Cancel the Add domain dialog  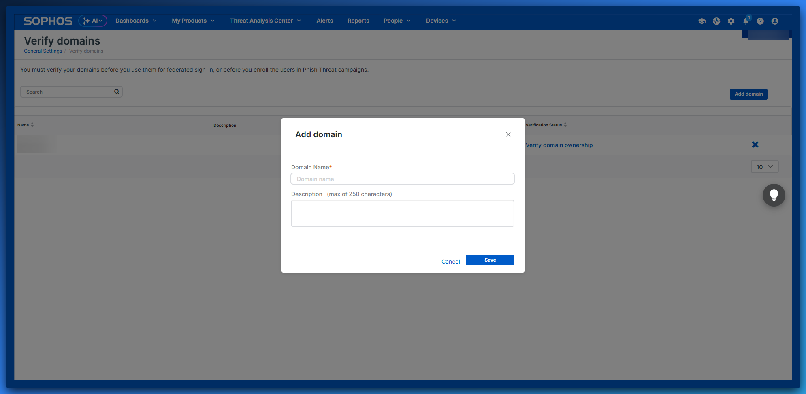coord(450,262)
